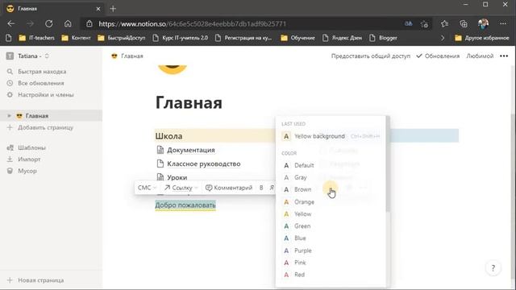Select the Green text color
The width and height of the screenshot is (516, 290).
click(331, 226)
